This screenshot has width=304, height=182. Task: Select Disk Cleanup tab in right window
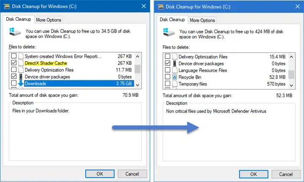click(172, 20)
